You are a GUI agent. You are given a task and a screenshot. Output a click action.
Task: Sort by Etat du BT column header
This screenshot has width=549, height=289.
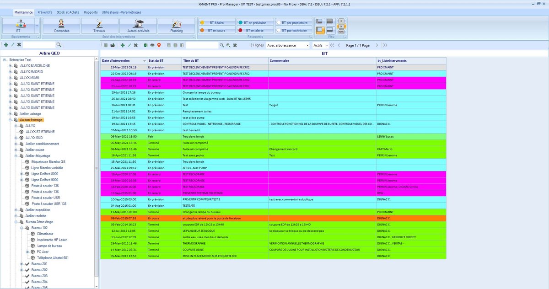164,60
